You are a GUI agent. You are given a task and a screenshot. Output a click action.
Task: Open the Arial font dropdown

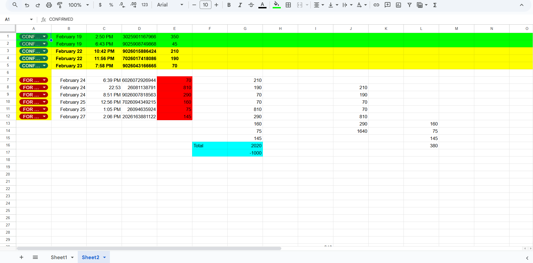coord(170,5)
